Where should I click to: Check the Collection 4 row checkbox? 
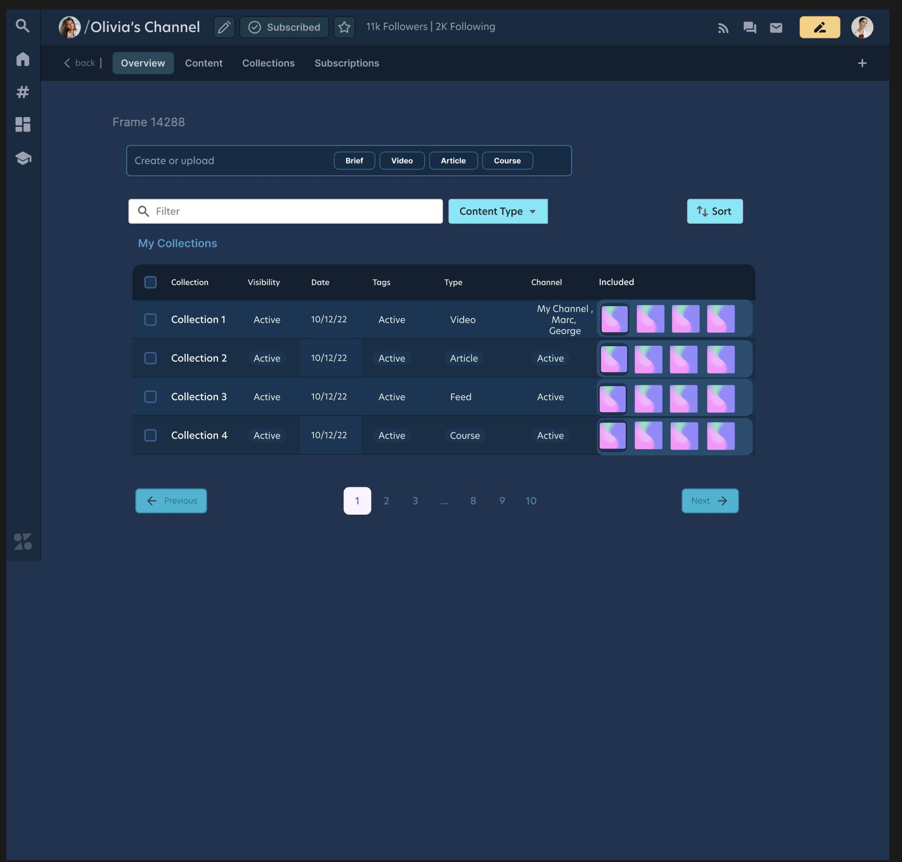(x=150, y=435)
